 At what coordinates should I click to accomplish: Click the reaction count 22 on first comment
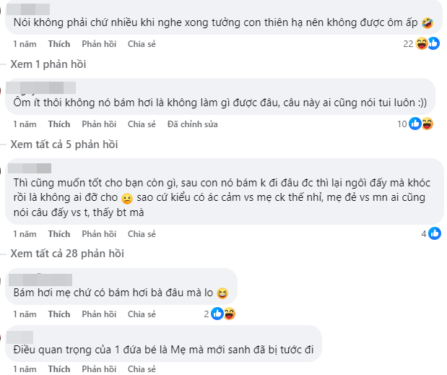(409, 44)
